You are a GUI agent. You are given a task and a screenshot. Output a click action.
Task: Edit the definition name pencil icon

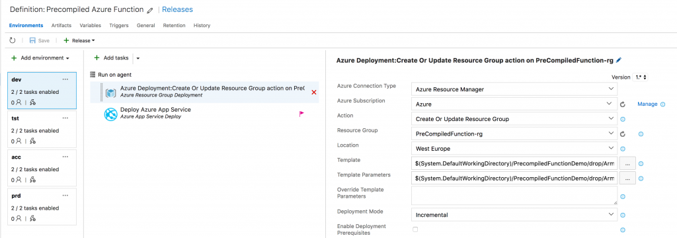pyautogui.click(x=150, y=10)
